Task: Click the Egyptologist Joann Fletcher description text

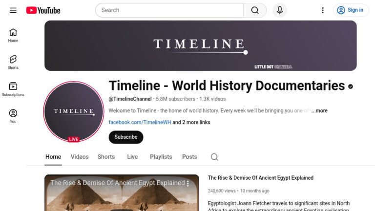Action: pos(279,206)
